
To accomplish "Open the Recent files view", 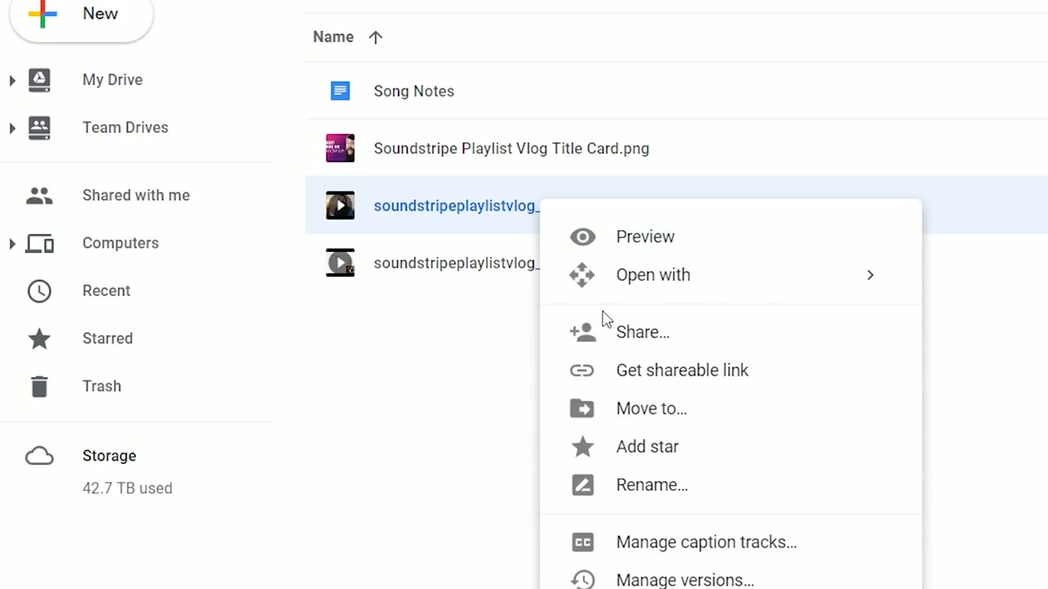I will point(106,290).
